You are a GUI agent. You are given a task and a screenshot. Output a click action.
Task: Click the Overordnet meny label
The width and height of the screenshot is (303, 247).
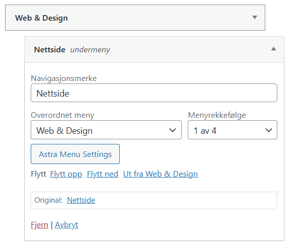click(x=62, y=115)
